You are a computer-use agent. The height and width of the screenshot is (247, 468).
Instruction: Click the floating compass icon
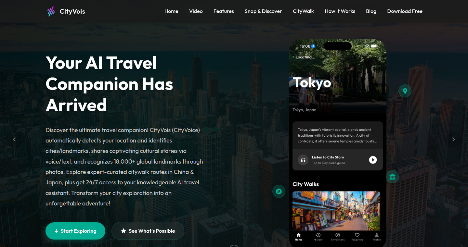click(x=279, y=191)
